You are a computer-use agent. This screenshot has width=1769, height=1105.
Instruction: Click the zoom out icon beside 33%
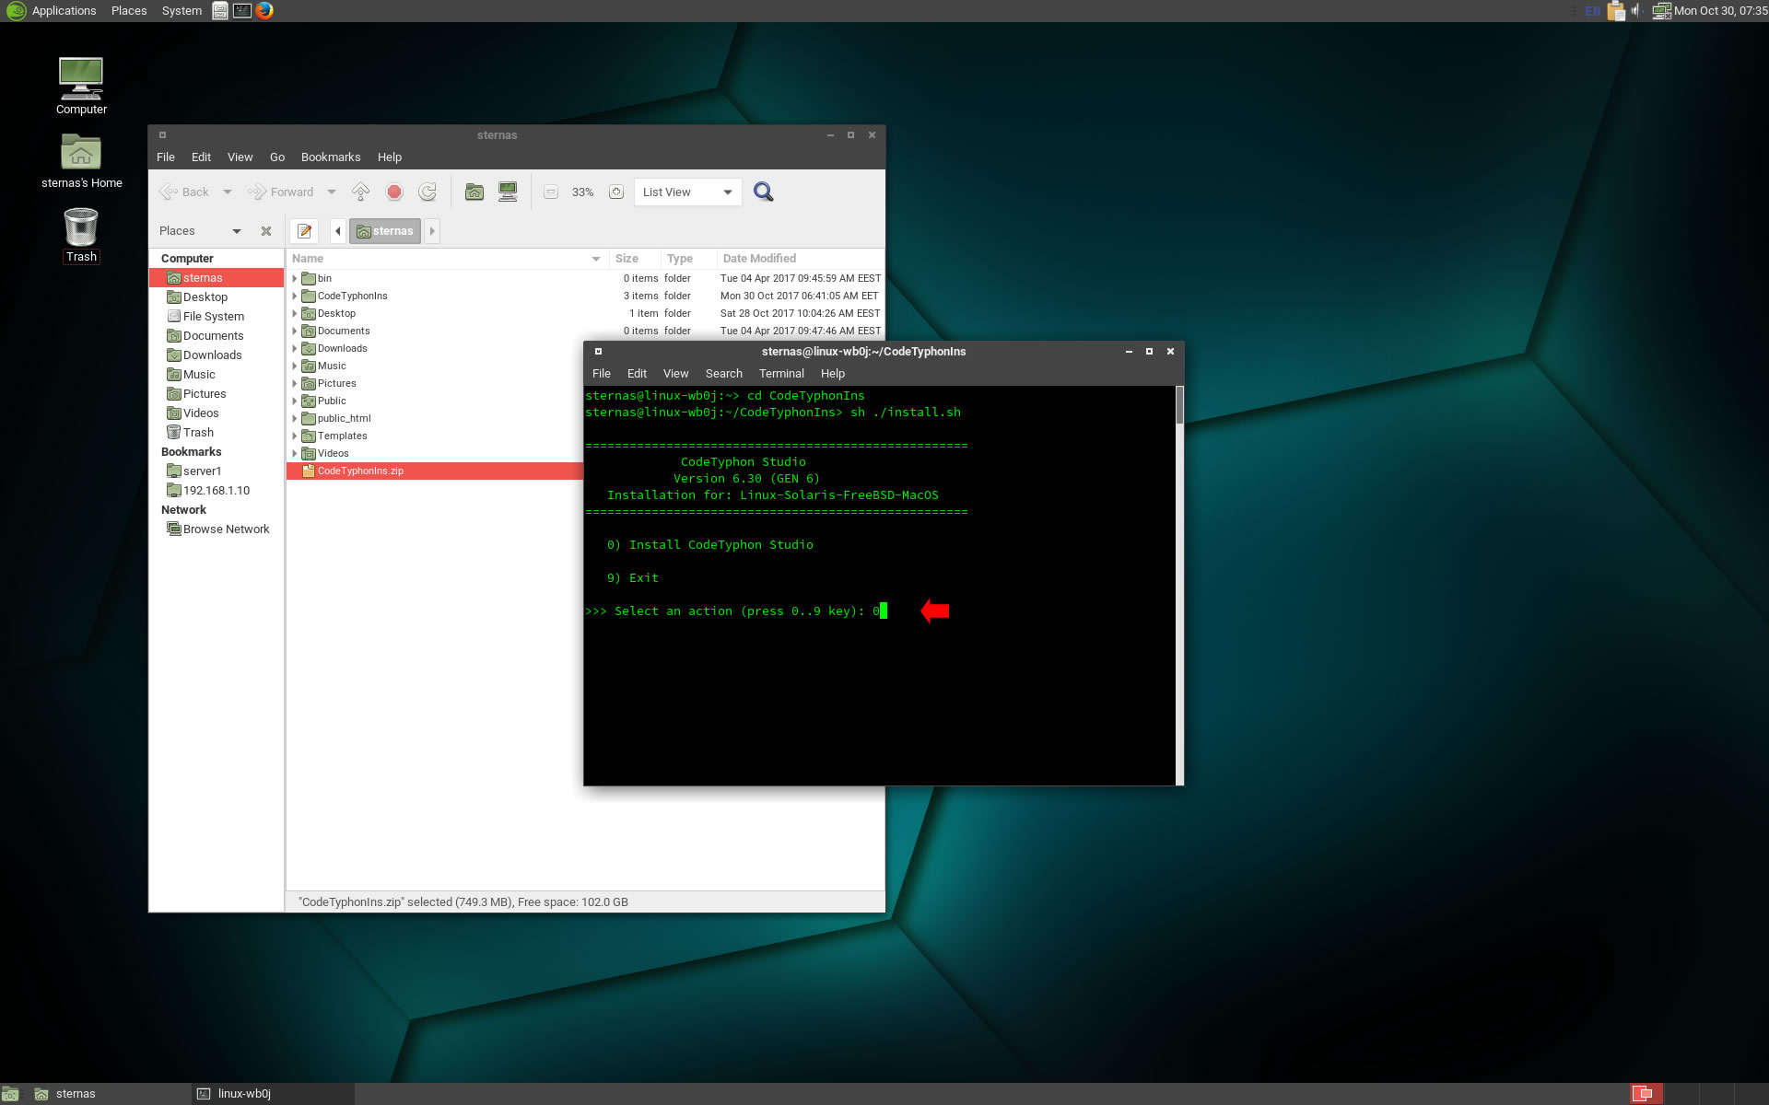(x=551, y=192)
